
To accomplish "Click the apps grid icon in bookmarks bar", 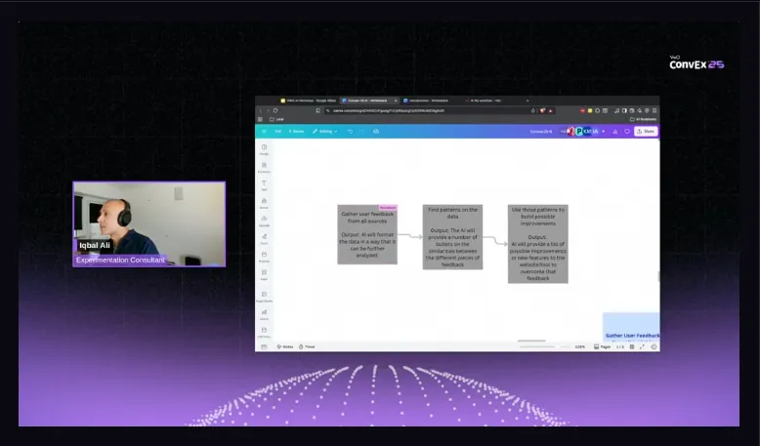I will 260,119.
